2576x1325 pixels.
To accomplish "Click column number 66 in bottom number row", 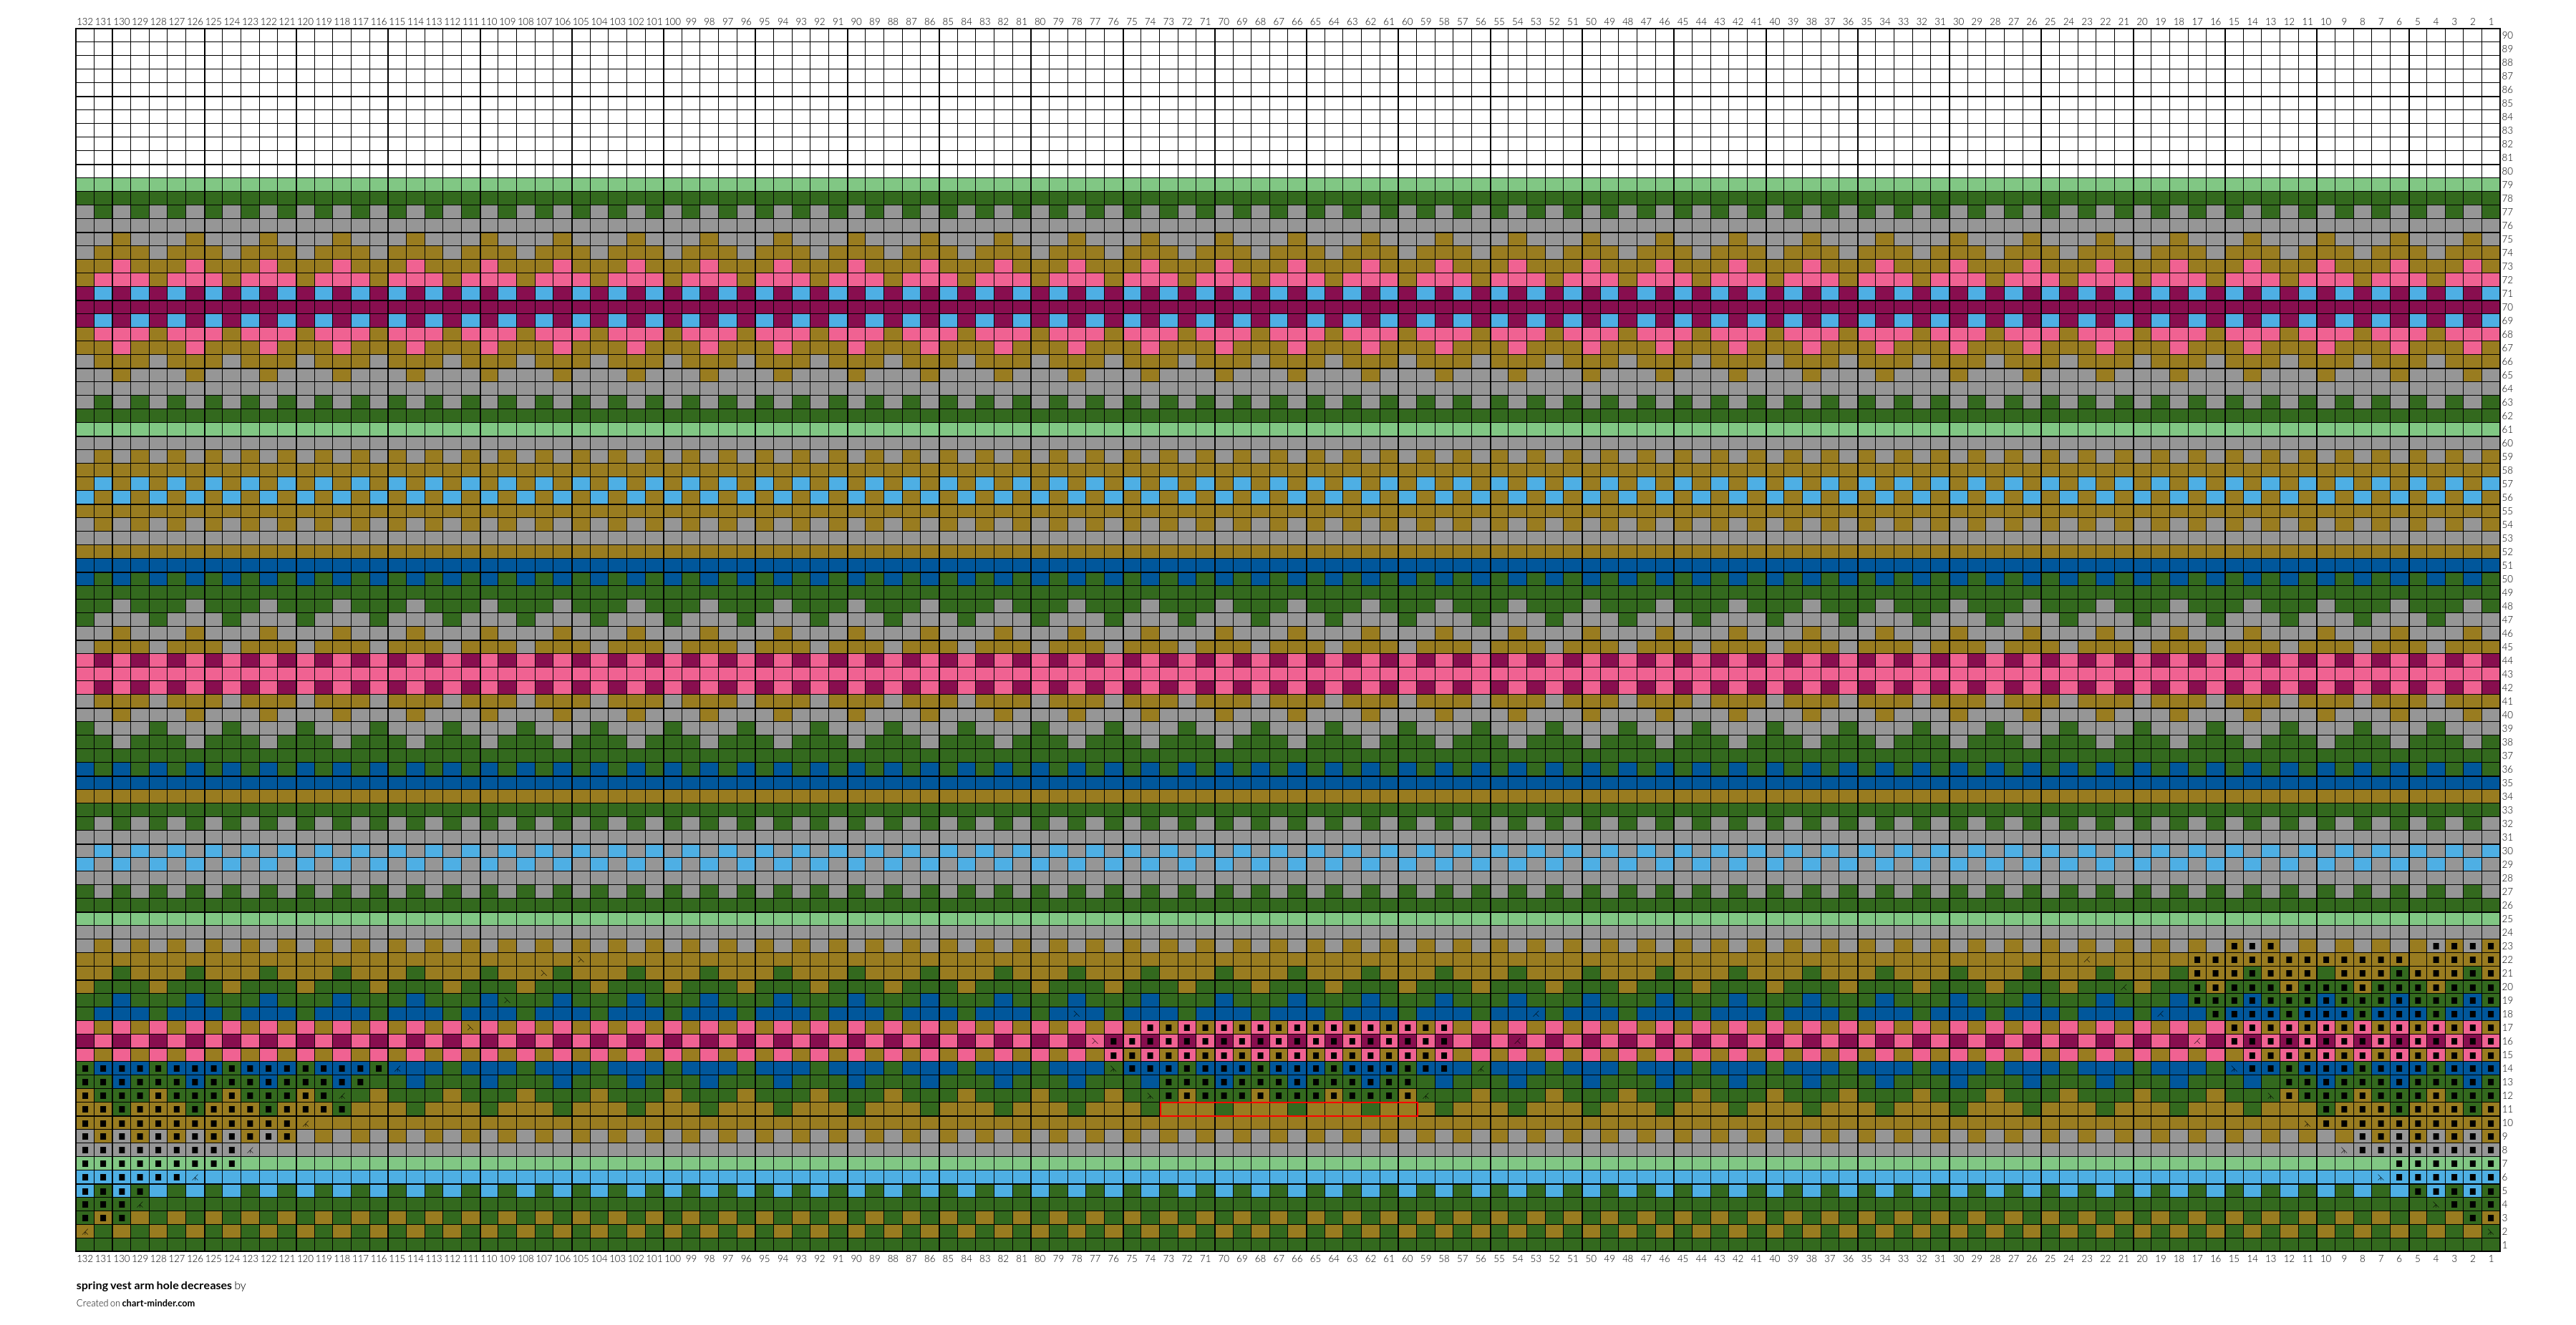I will coord(1297,1259).
